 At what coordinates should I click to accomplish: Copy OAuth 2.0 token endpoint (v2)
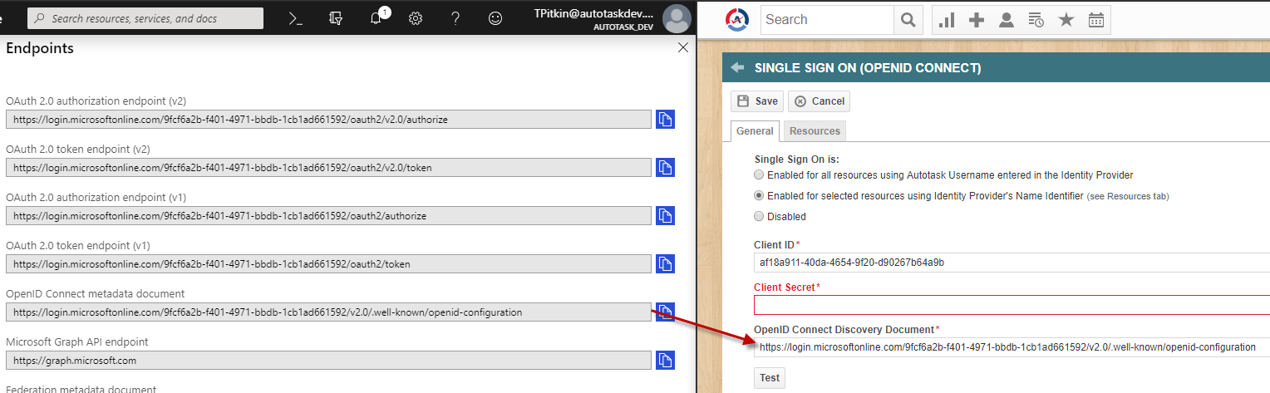click(665, 168)
